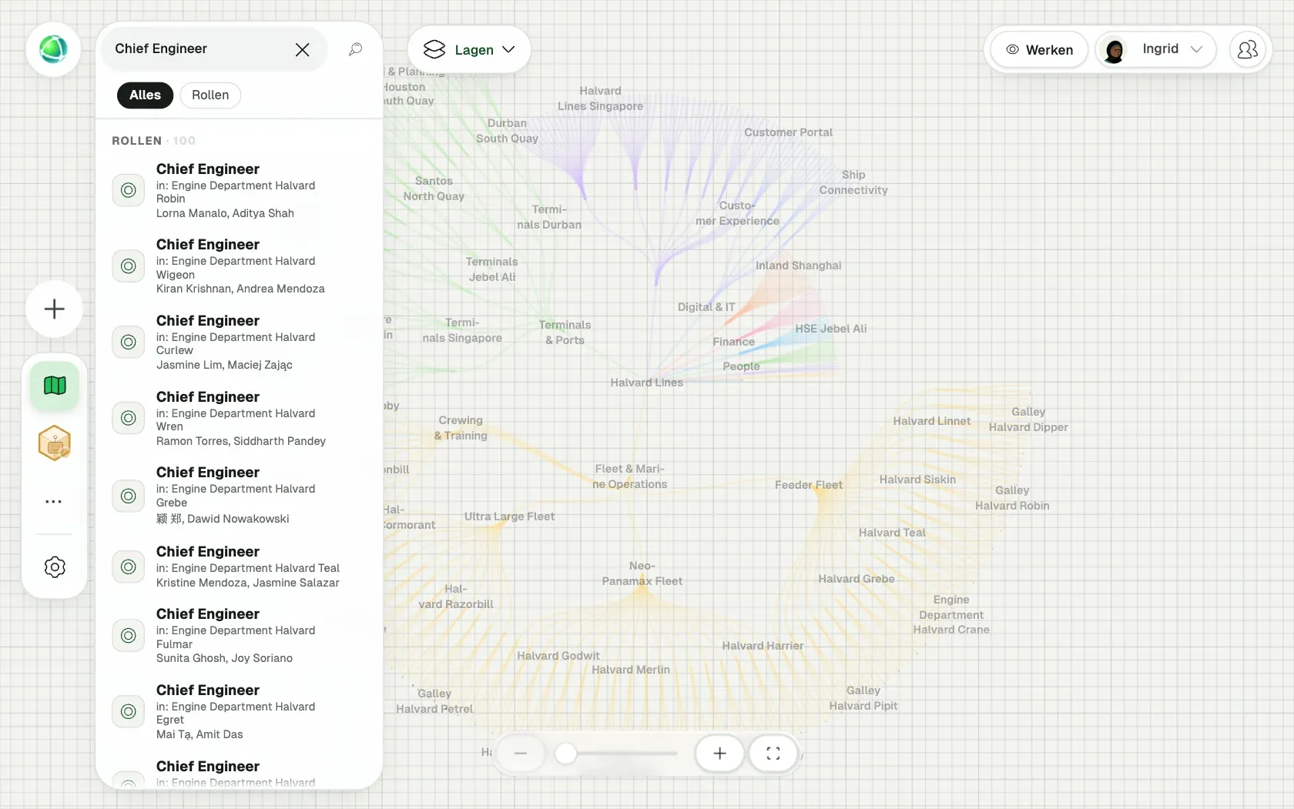
Task: Select the Customer Portal map label
Action: coord(789,132)
